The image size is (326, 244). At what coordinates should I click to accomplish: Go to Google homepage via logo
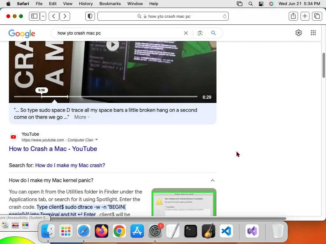pos(22,33)
